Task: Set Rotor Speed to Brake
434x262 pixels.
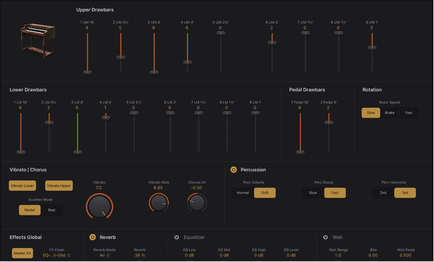Action: pyautogui.click(x=389, y=113)
